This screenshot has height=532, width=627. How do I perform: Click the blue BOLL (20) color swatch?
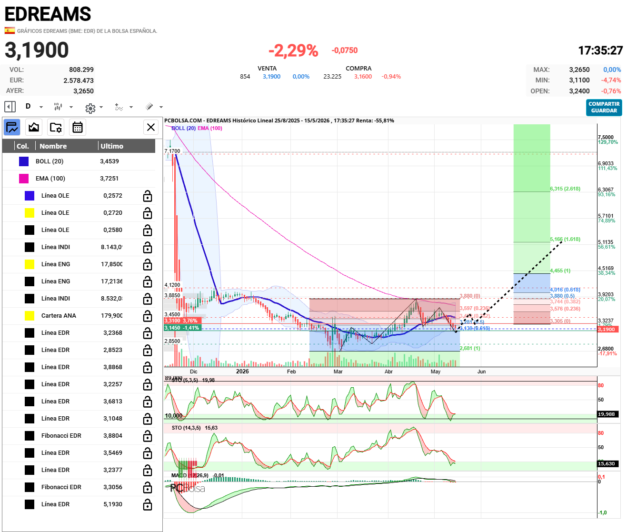(x=24, y=161)
